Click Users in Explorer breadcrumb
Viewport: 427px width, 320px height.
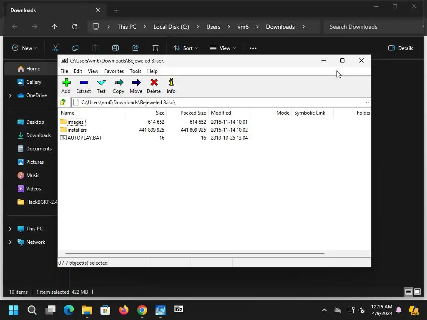[x=213, y=27]
